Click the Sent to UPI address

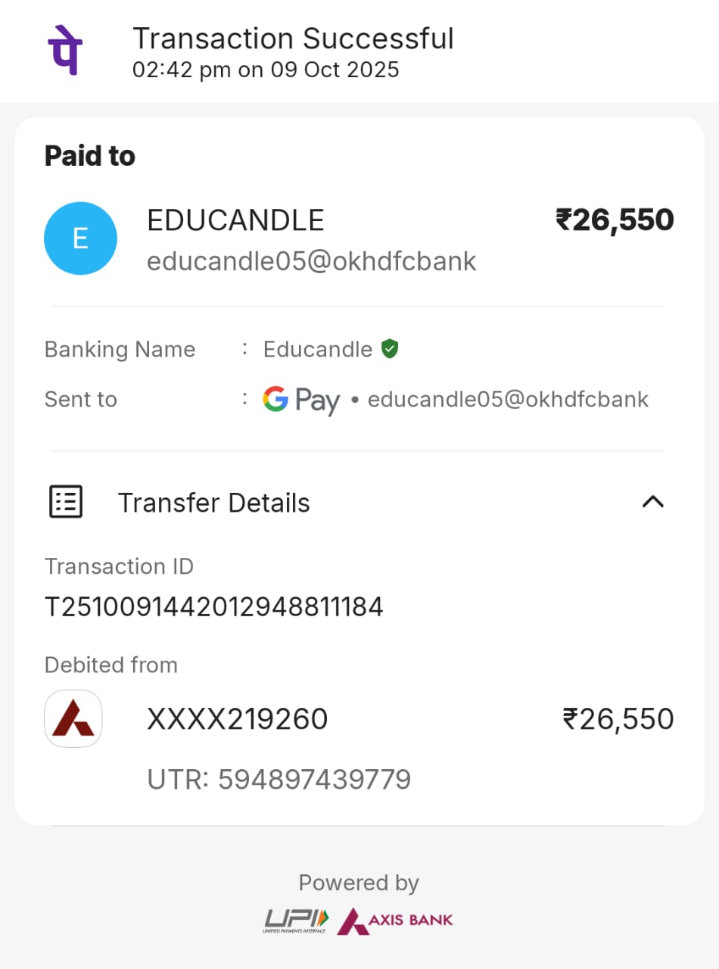pos(508,399)
